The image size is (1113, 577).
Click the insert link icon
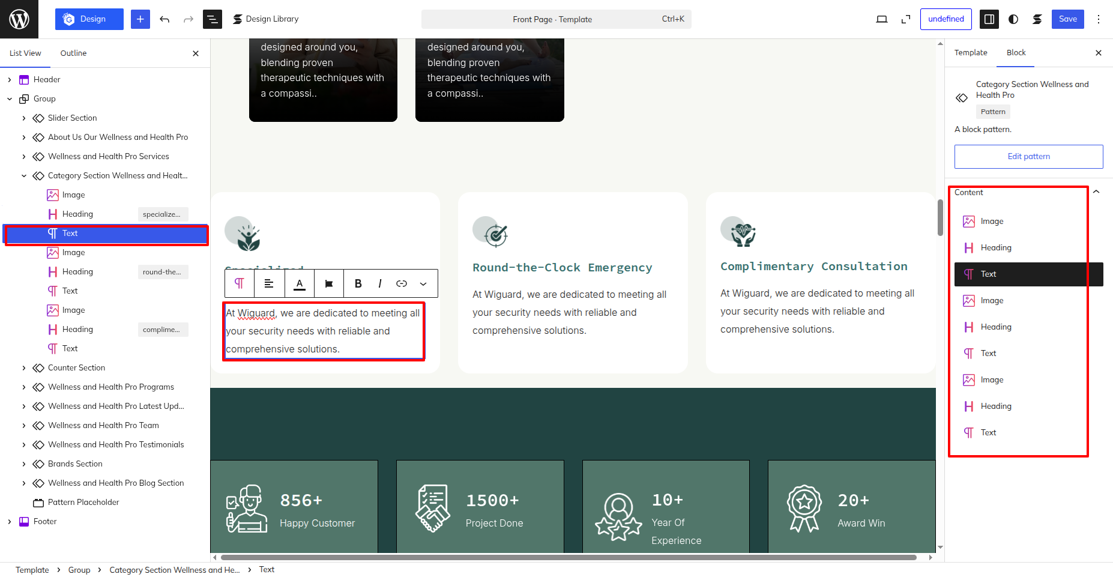coord(402,283)
